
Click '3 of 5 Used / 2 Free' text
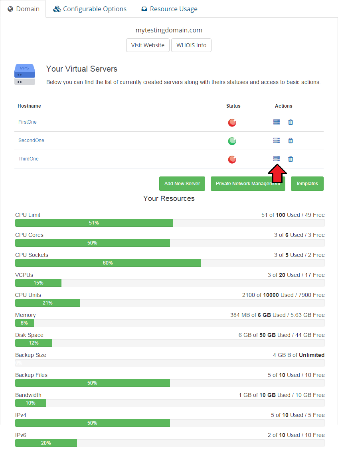click(x=299, y=255)
